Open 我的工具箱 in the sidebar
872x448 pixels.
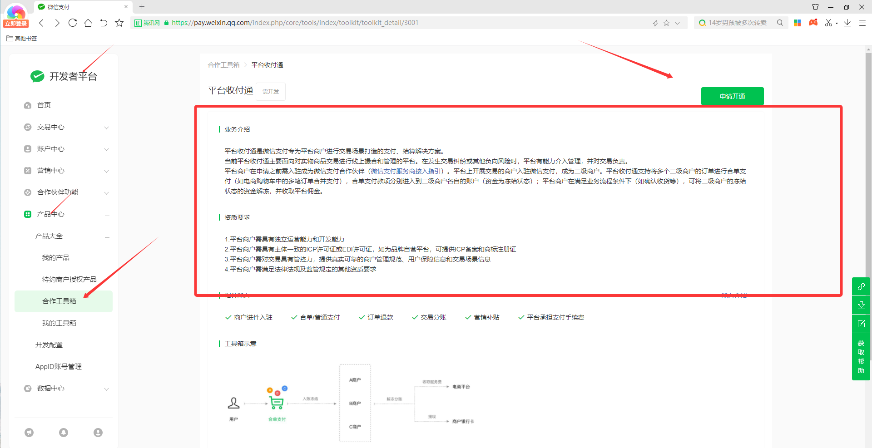pyautogui.click(x=59, y=323)
